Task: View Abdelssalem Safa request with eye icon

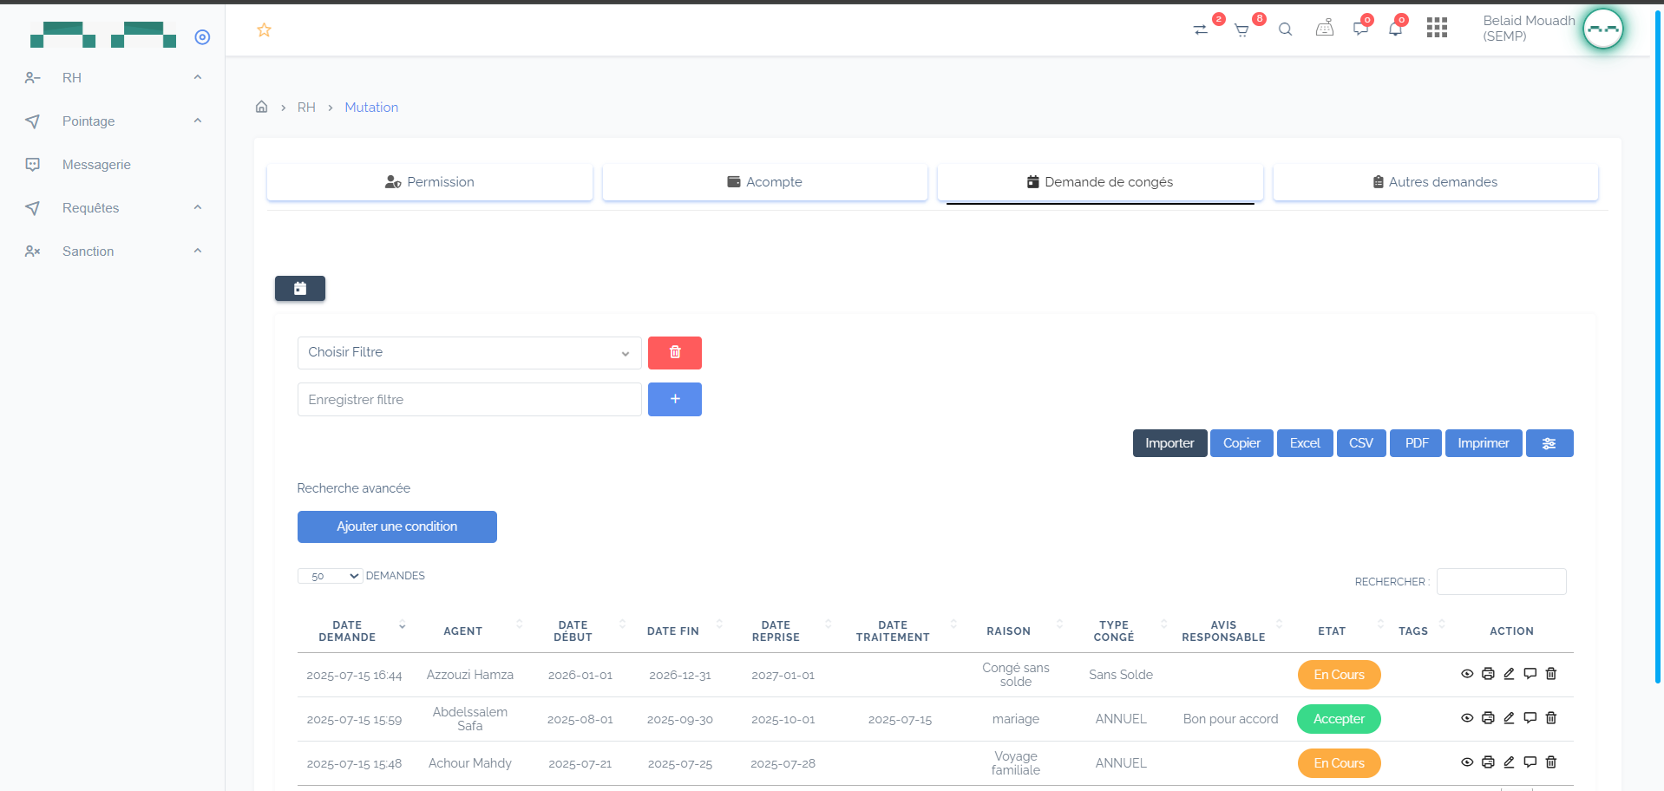Action: coord(1467,718)
